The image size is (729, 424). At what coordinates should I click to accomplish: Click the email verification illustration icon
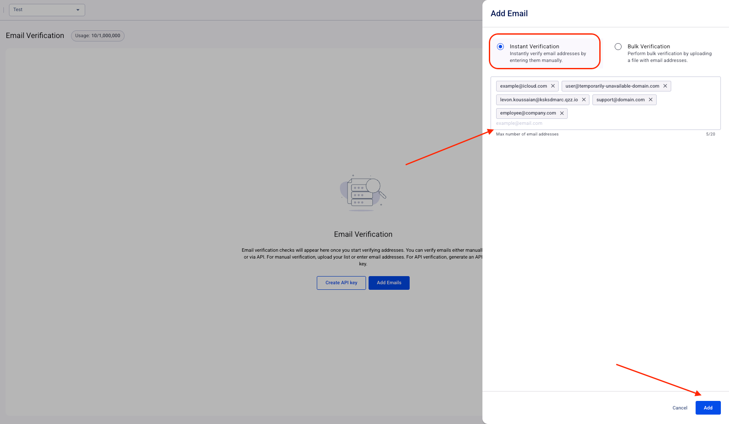click(363, 193)
